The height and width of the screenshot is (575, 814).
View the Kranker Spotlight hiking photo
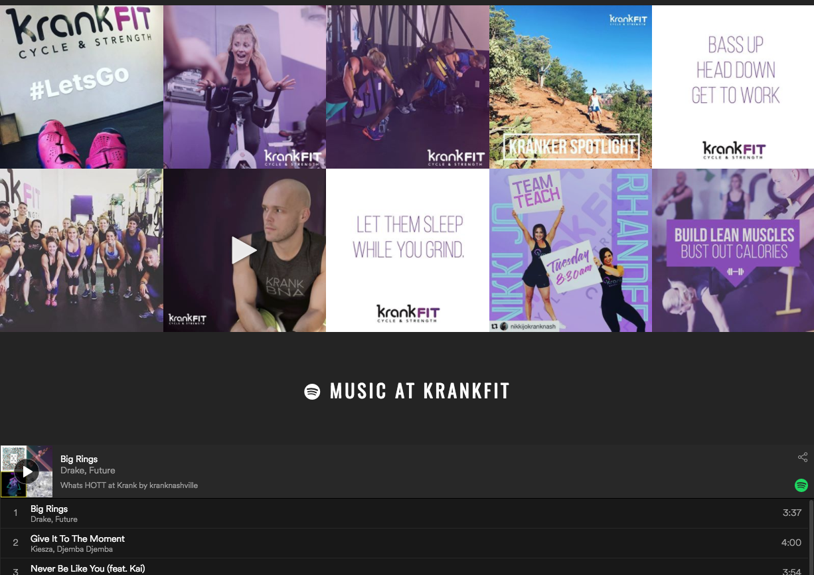click(x=570, y=87)
